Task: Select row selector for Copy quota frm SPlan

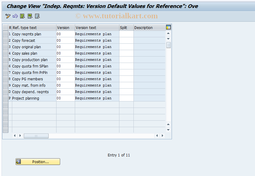Action: pyautogui.click(x=5, y=66)
